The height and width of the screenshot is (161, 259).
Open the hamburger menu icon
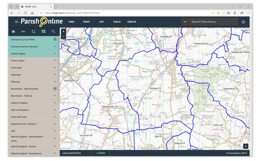click(16, 22)
